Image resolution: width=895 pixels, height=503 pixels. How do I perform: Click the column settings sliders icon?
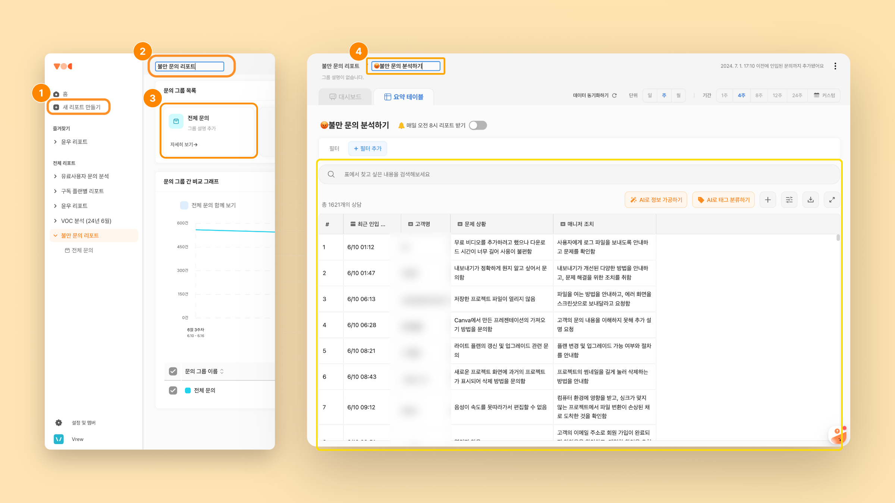(x=789, y=200)
